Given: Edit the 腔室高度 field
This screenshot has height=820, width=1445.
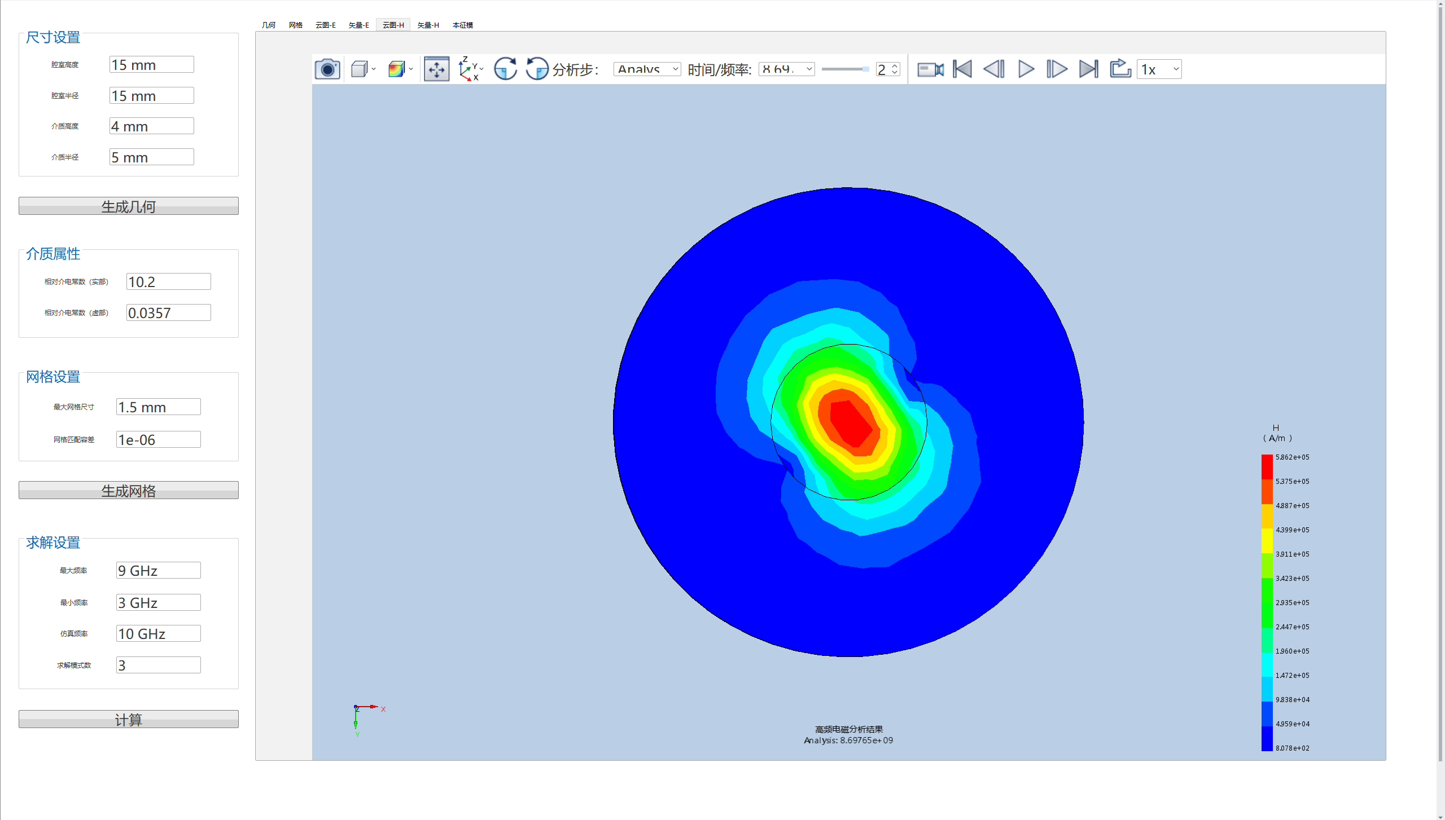Looking at the screenshot, I should pos(152,64).
